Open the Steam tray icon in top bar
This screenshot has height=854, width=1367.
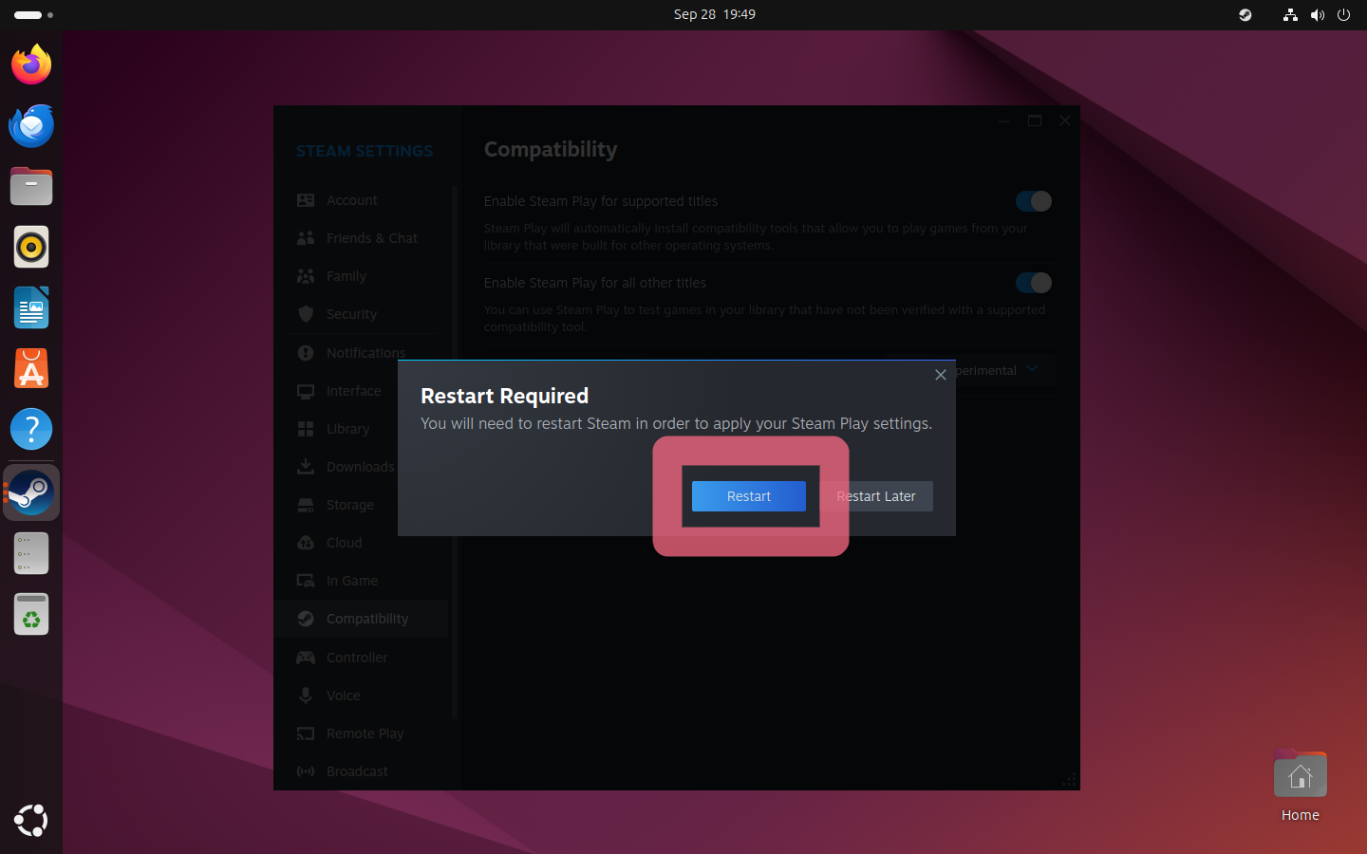point(1245,14)
